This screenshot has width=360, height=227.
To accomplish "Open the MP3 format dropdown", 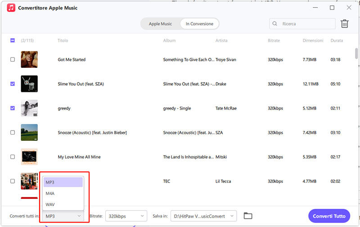I will point(63,216).
